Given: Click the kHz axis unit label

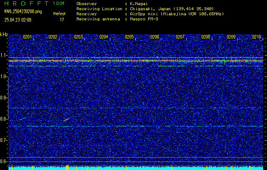Looking at the screenshot, I should (4, 34).
